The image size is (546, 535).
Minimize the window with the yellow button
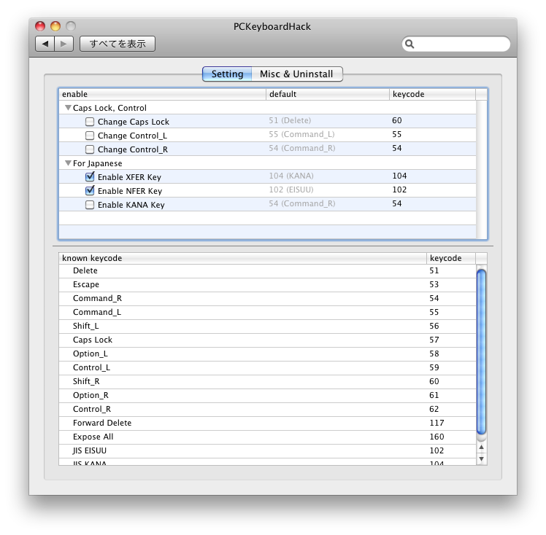pyautogui.click(x=55, y=26)
